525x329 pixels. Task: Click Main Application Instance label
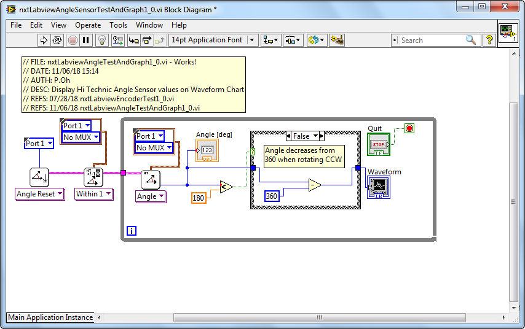tap(50, 317)
